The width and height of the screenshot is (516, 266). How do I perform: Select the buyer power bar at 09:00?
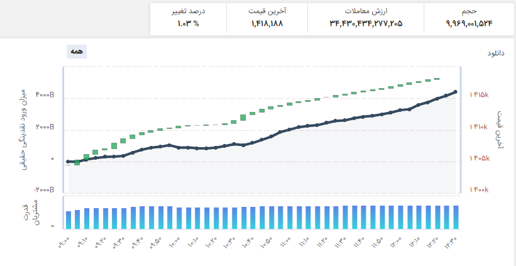pos(68,220)
